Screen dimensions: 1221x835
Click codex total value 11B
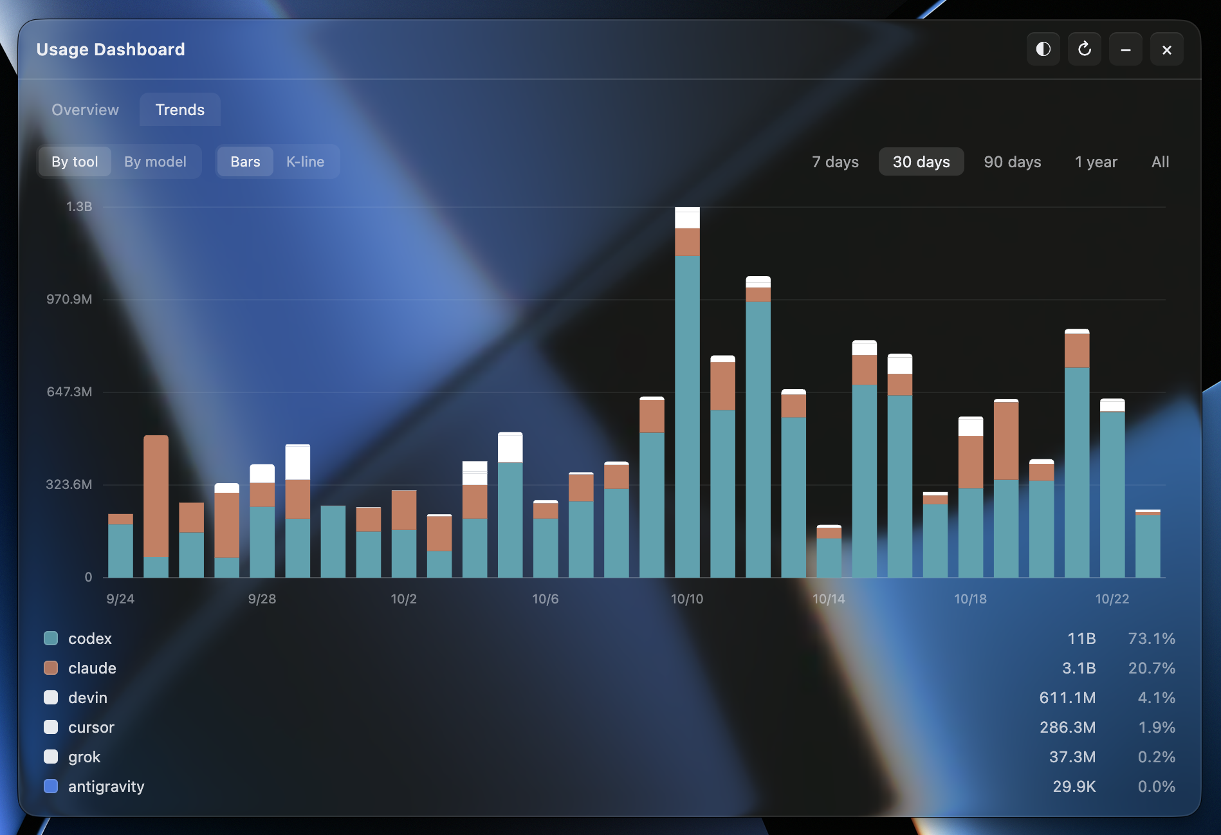[x=1081, y=639]
